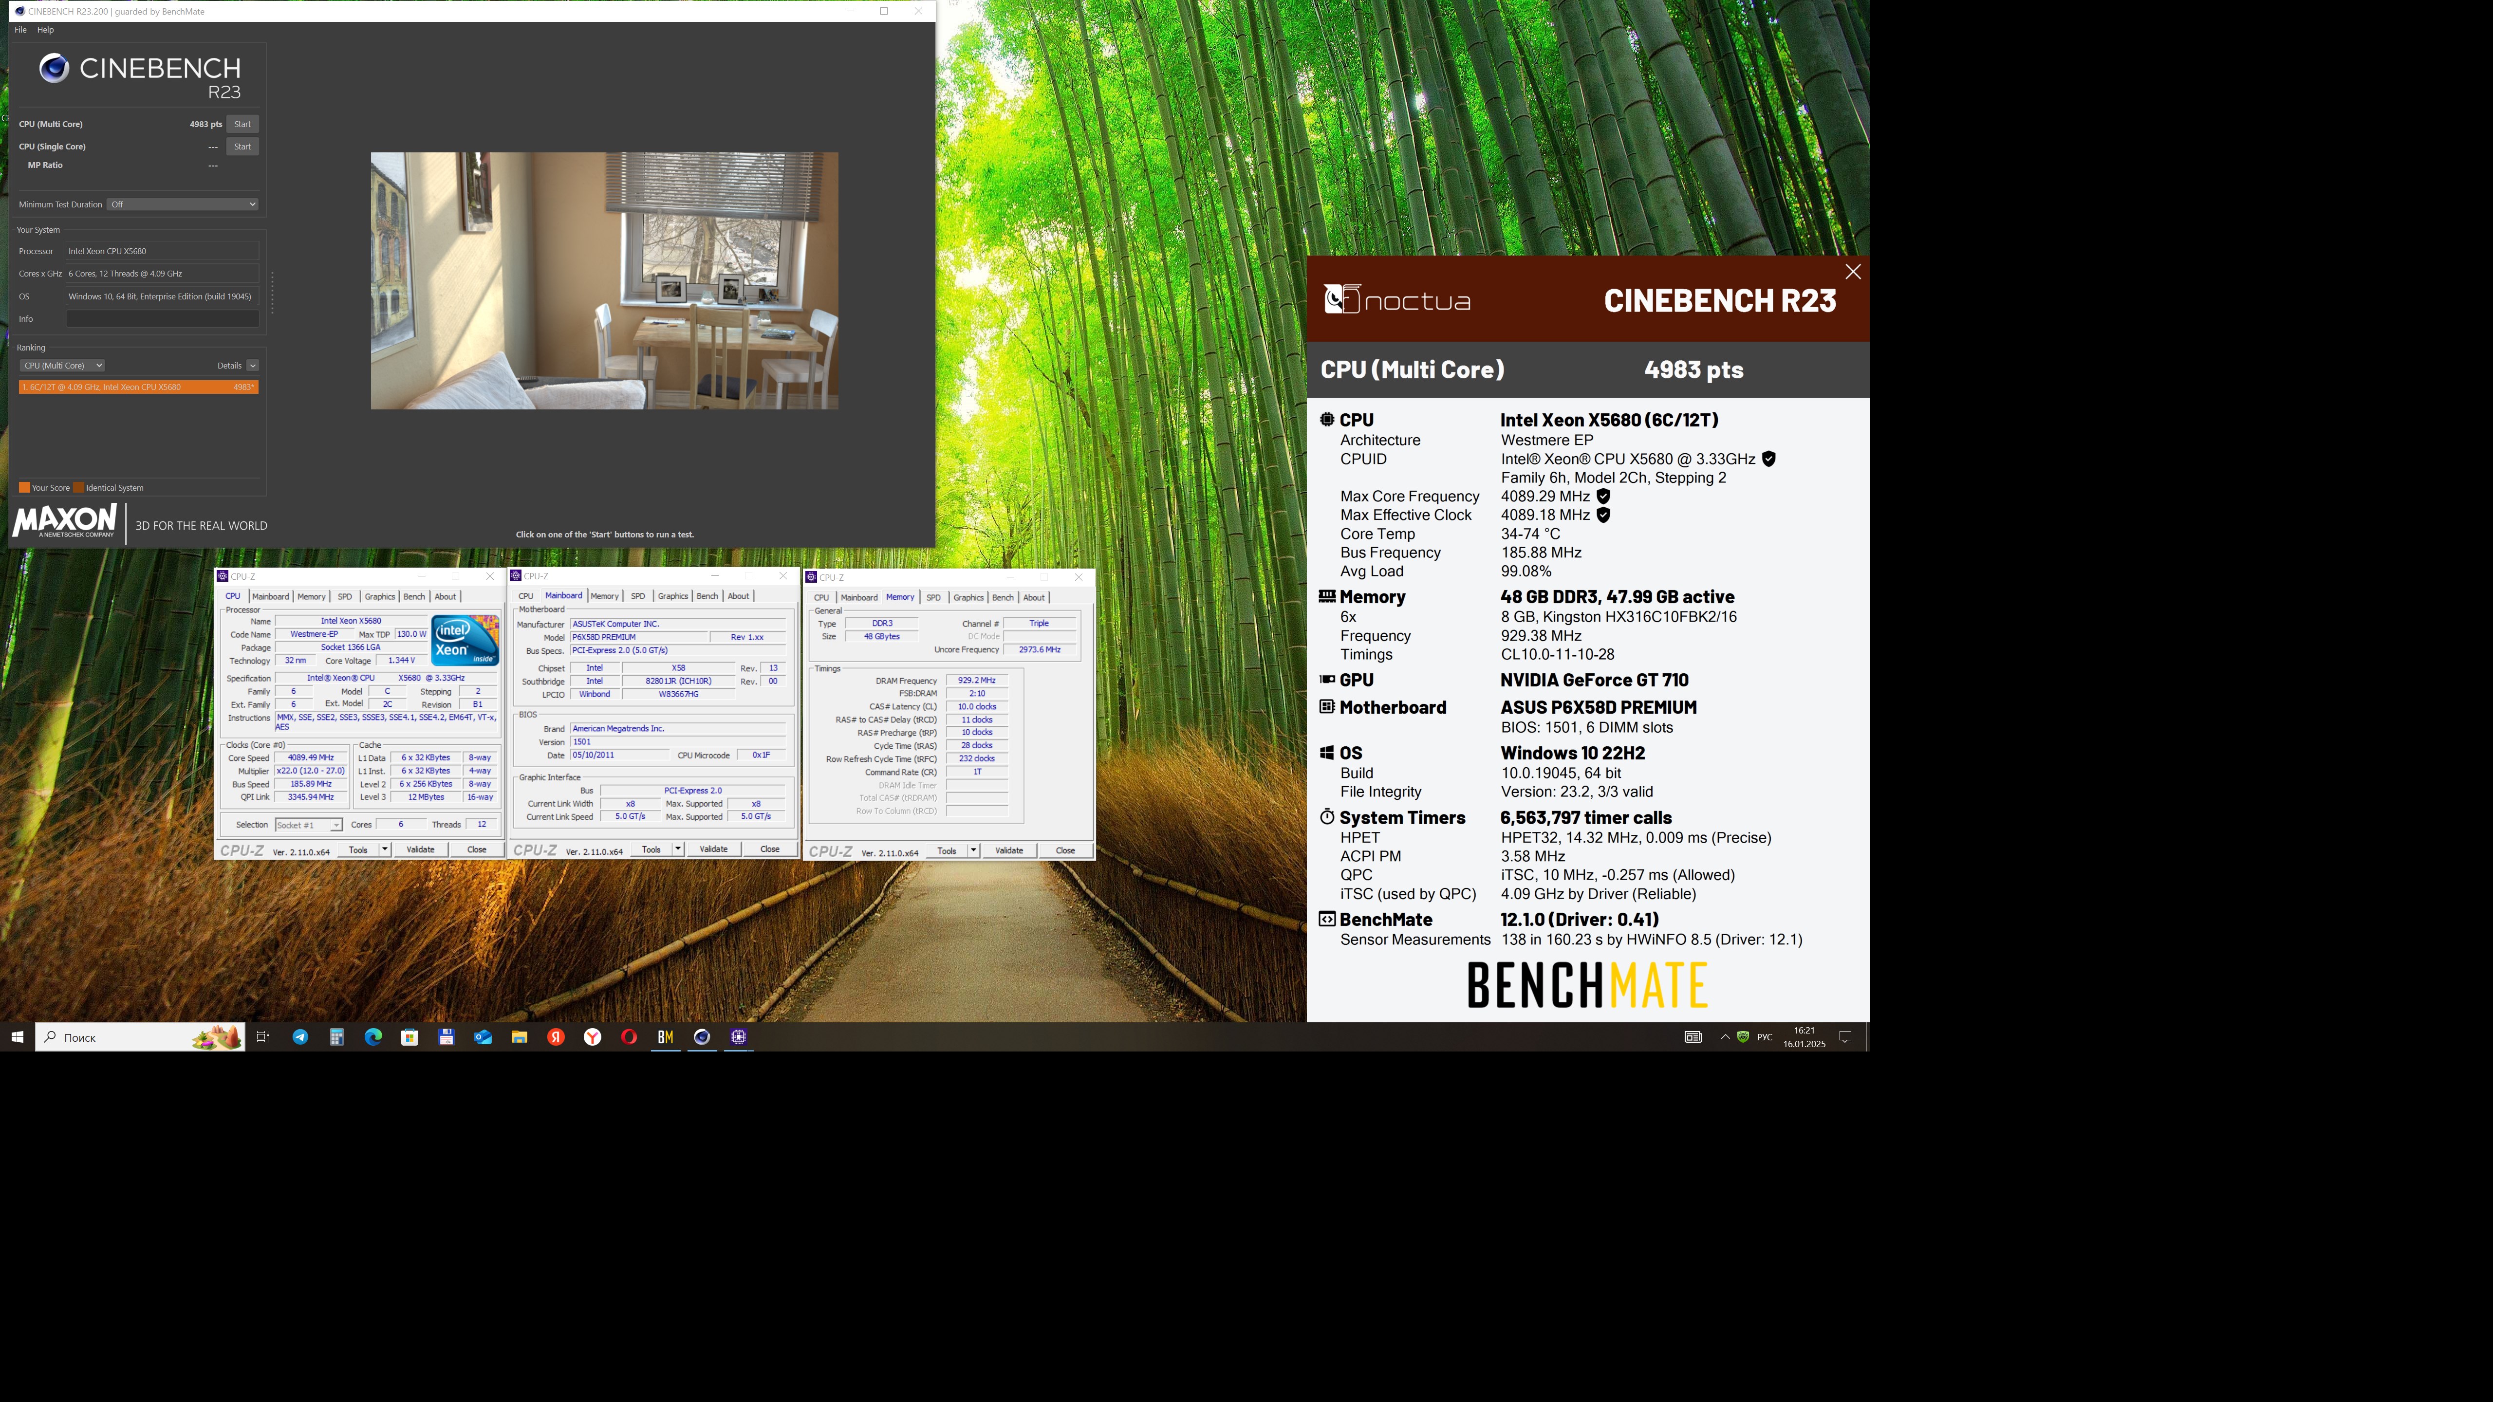Open Microsoft Store taskbar icon
This screenshot has height=1402, width=2493.
[x=409, y=1037]
